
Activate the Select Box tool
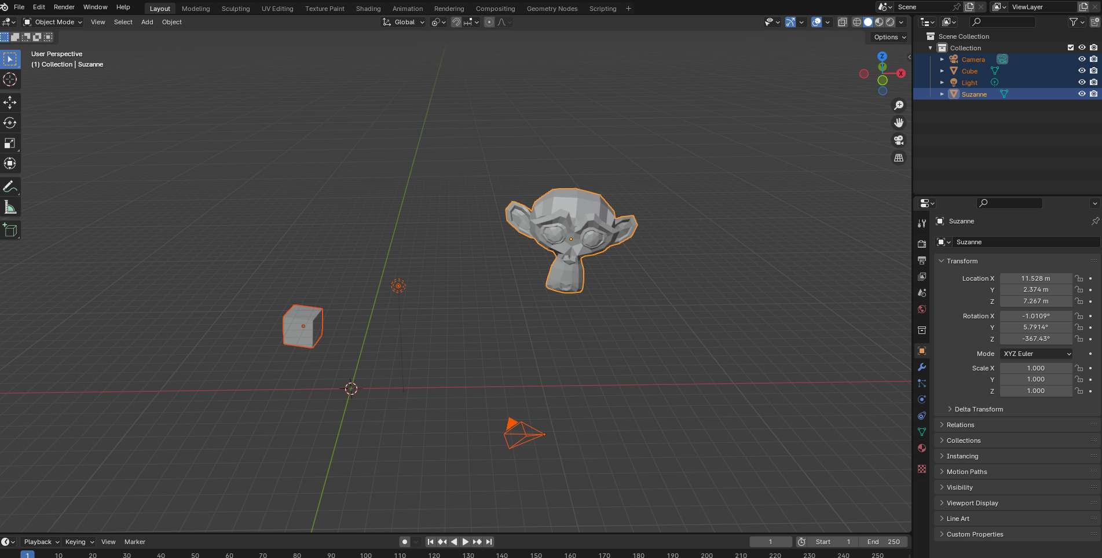[10, 59]
